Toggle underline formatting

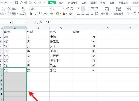(40, 14)
